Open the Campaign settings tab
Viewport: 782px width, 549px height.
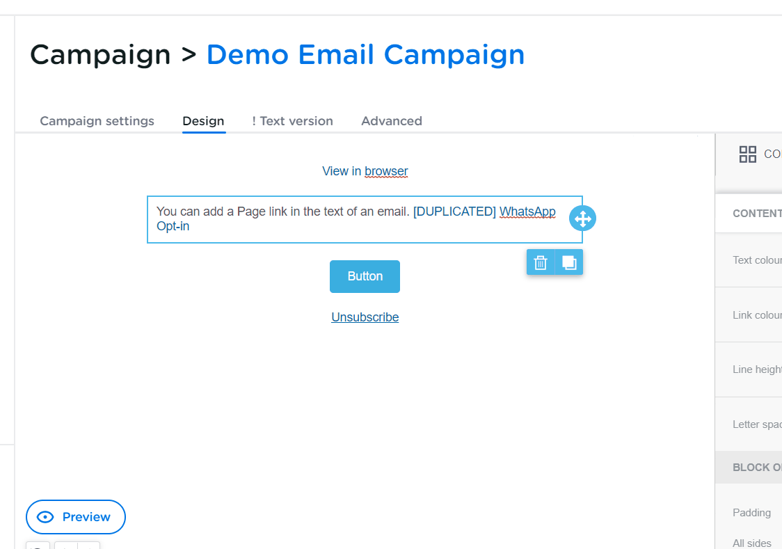[97, 121]
